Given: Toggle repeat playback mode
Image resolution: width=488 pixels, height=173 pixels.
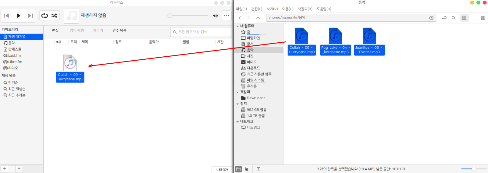Looking at the screenshot, I should click(45, 16).
